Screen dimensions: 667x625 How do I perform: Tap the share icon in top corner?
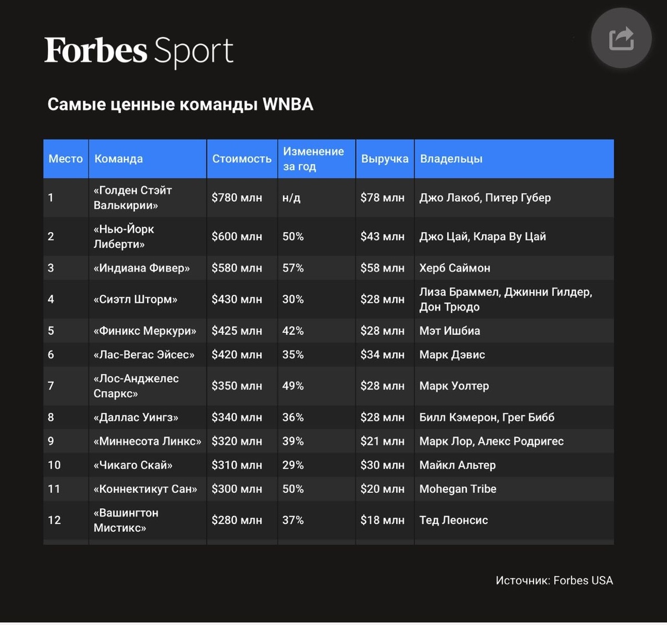(621, 38)
